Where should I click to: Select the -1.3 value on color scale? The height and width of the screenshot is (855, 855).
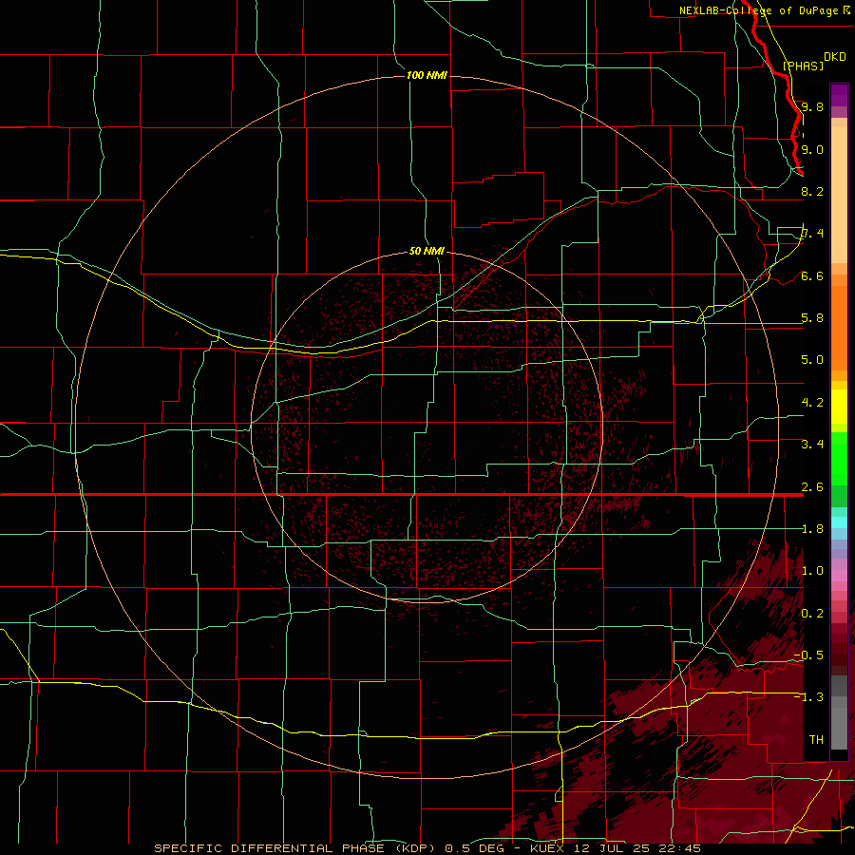[x=808, y=697]
